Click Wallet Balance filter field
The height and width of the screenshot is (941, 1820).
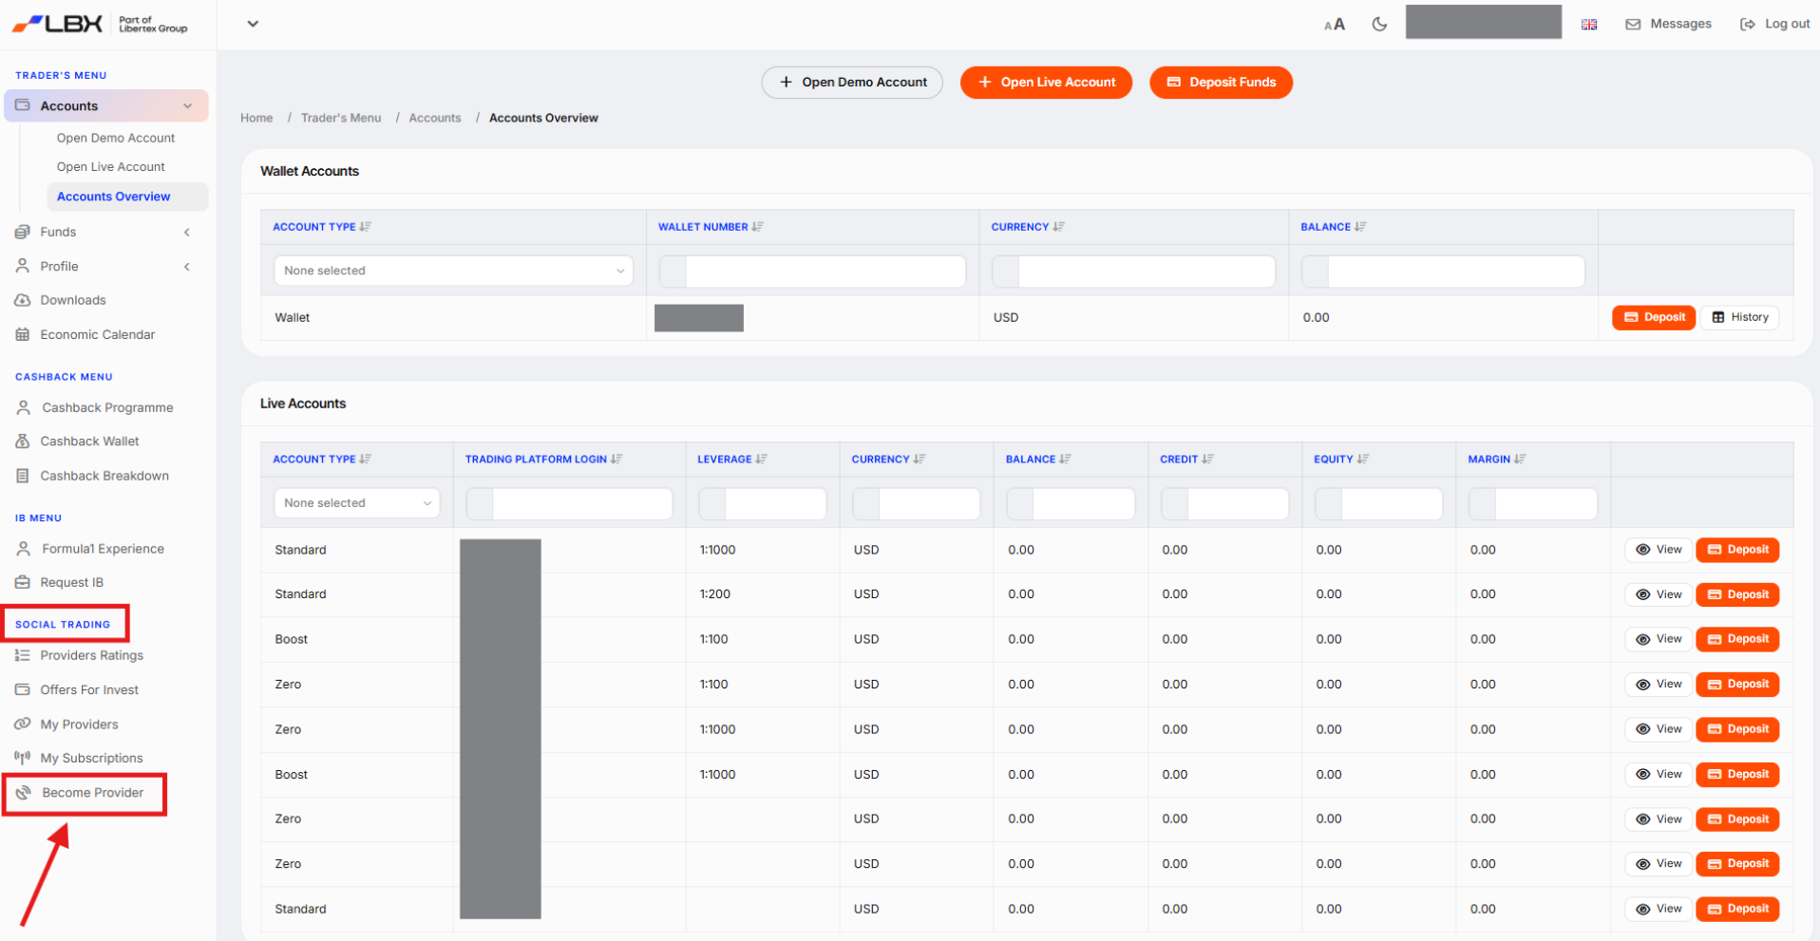pos(1443,272)
